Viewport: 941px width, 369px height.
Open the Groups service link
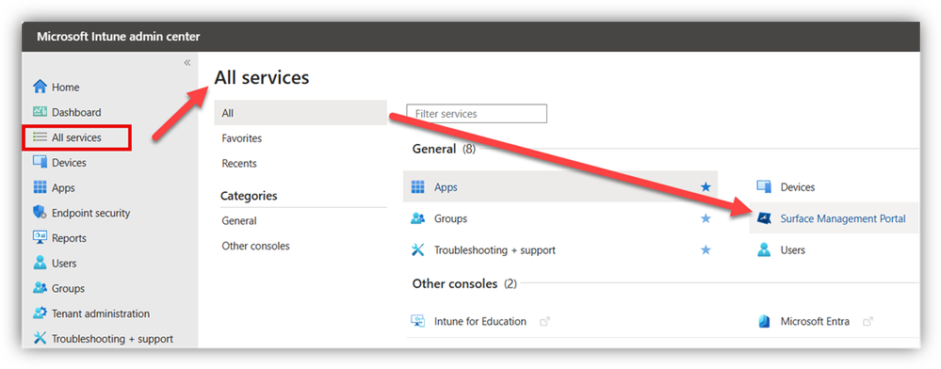[450, 218]
